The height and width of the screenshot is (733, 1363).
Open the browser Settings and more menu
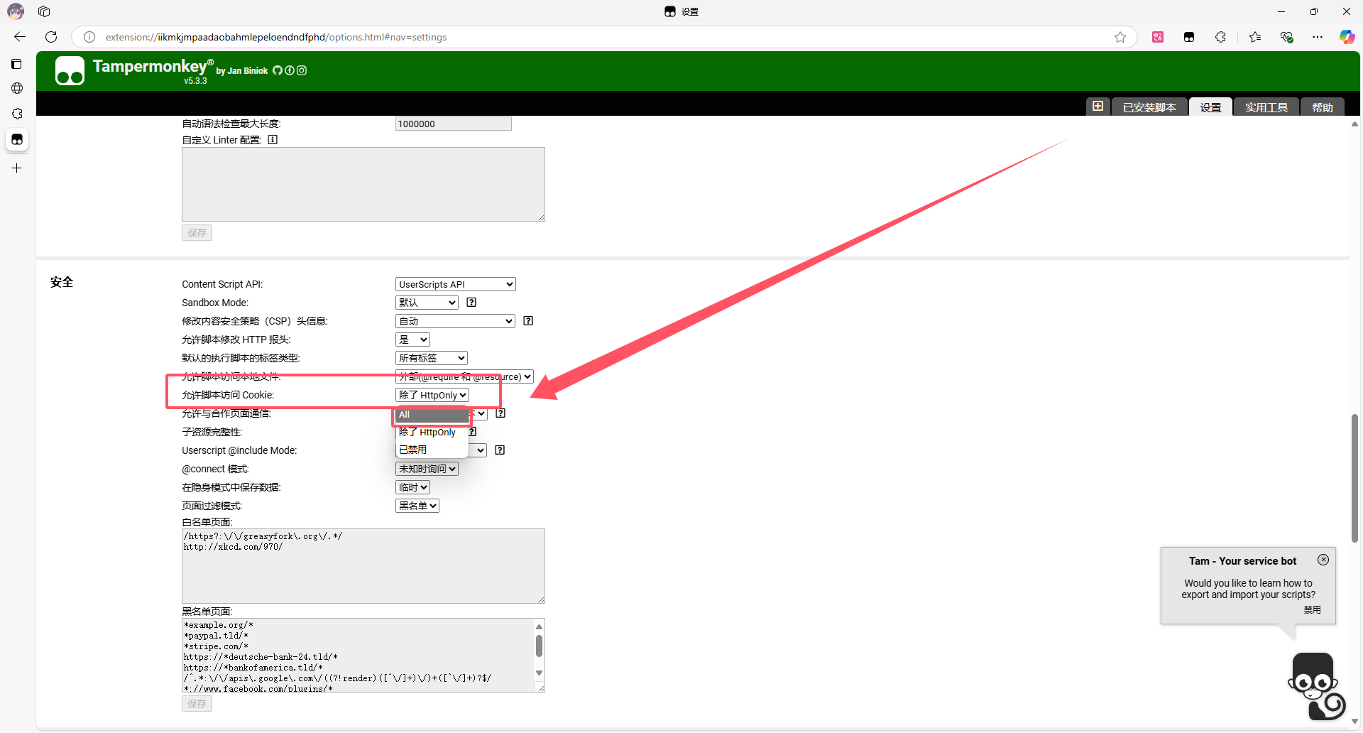click(1318, 37)
